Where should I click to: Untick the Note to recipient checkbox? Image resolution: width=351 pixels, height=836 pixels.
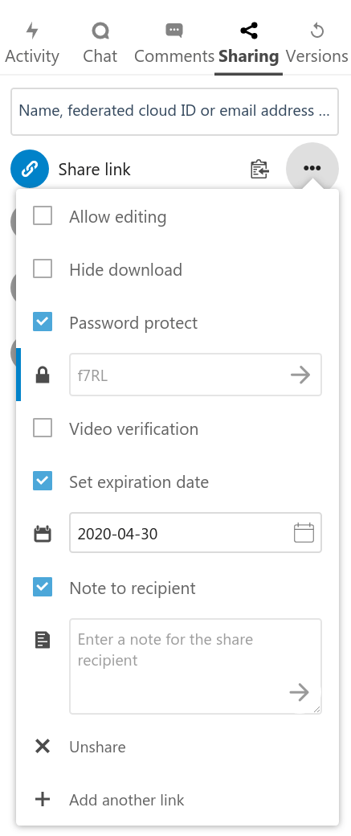click(43, 587)
